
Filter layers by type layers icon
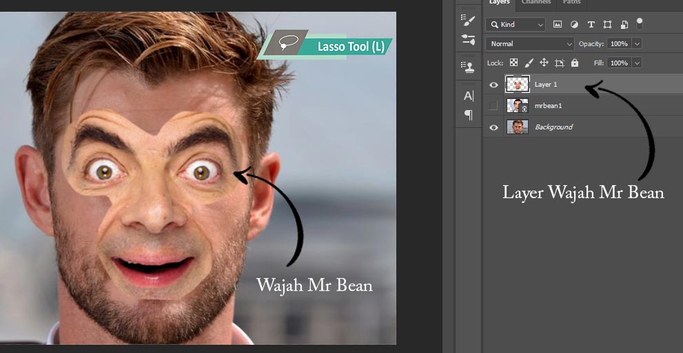click(x=591, y=24)
